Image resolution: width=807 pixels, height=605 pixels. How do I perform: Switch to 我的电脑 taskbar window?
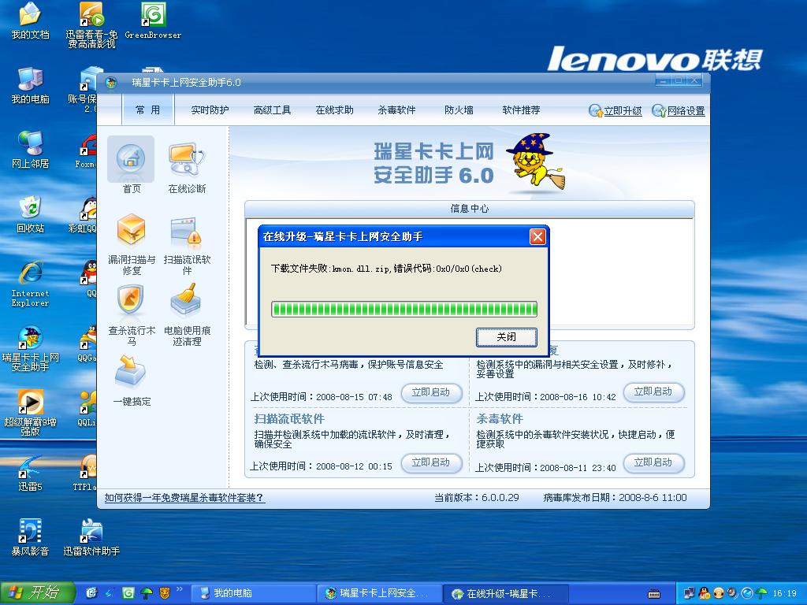click(x=253, y=593)
